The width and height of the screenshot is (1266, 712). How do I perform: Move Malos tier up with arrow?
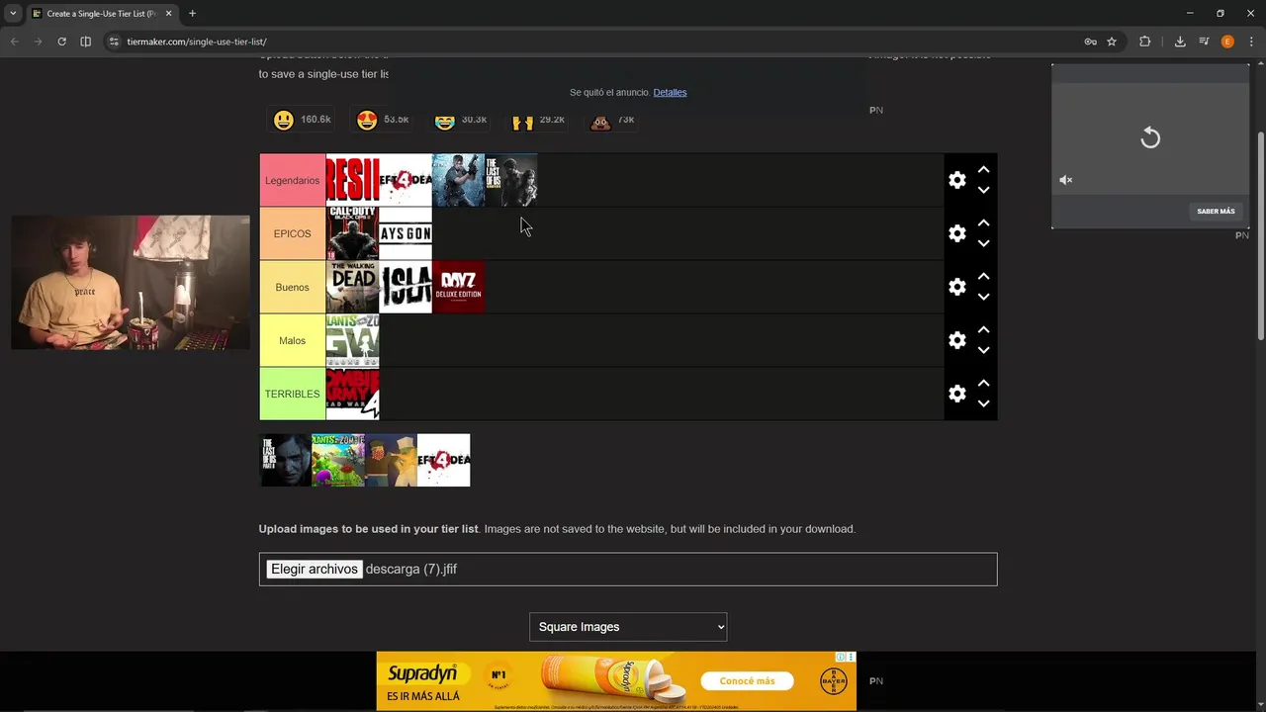tap(983, 330)
